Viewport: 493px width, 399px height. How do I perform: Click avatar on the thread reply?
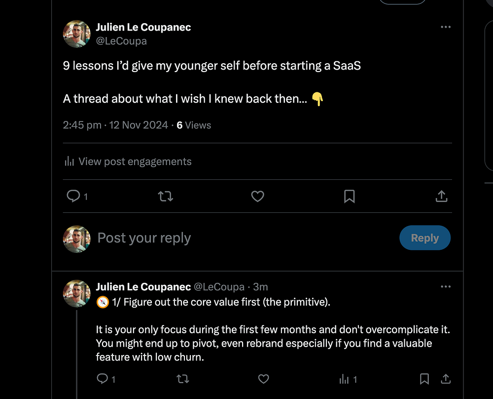pos(76,293)
